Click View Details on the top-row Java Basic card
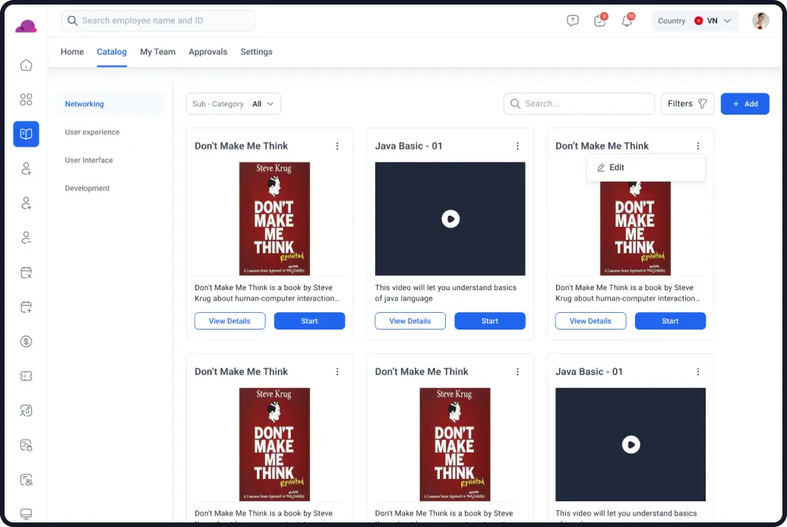 pyautogui.click(x=410, y=321)
